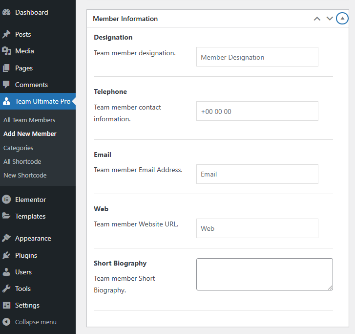This screenshot has width=355, height=334.
Task: Move Member Information panel up
Action: click(x=317, y=19)
